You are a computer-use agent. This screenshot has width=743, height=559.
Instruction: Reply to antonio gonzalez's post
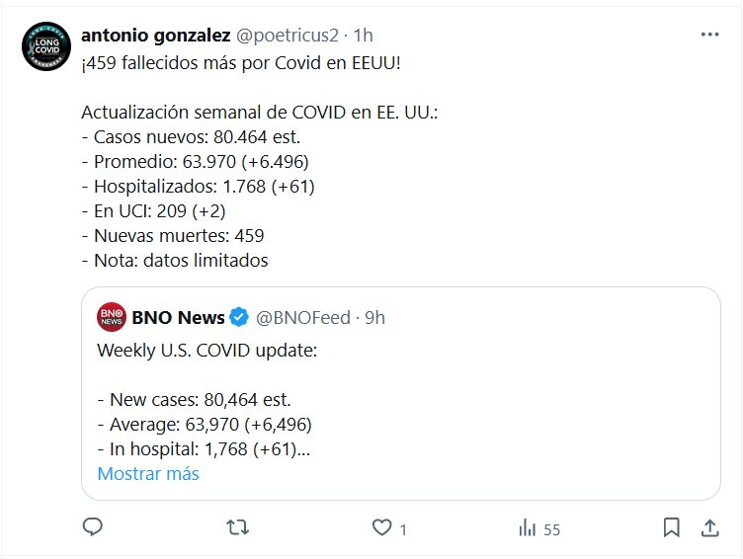pos(93,528)
